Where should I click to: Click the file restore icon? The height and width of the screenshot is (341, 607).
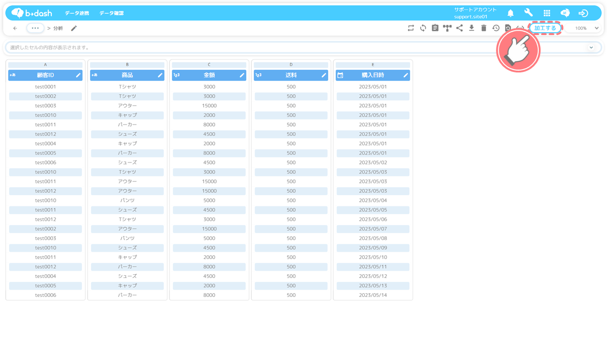click(x=507, y=28)
